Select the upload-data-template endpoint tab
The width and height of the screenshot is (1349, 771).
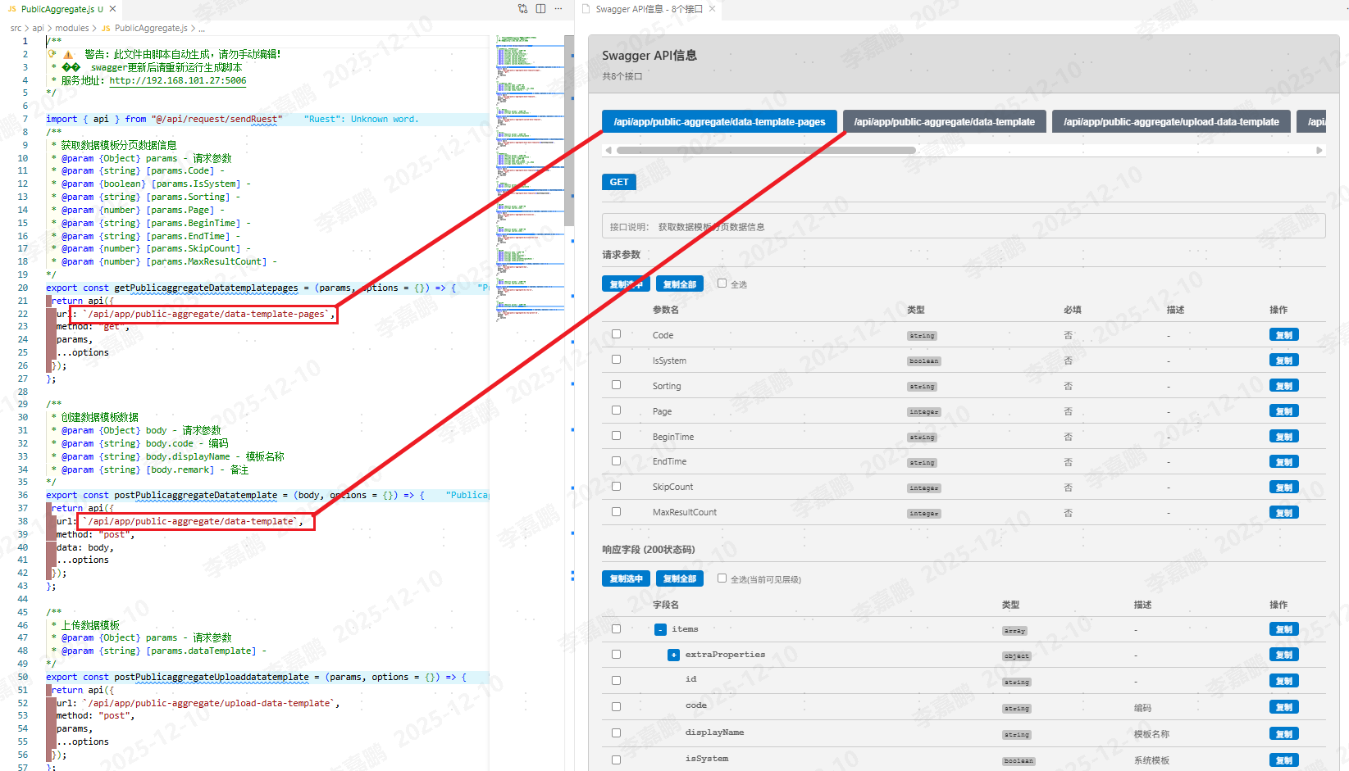[x=1171, y=122]
